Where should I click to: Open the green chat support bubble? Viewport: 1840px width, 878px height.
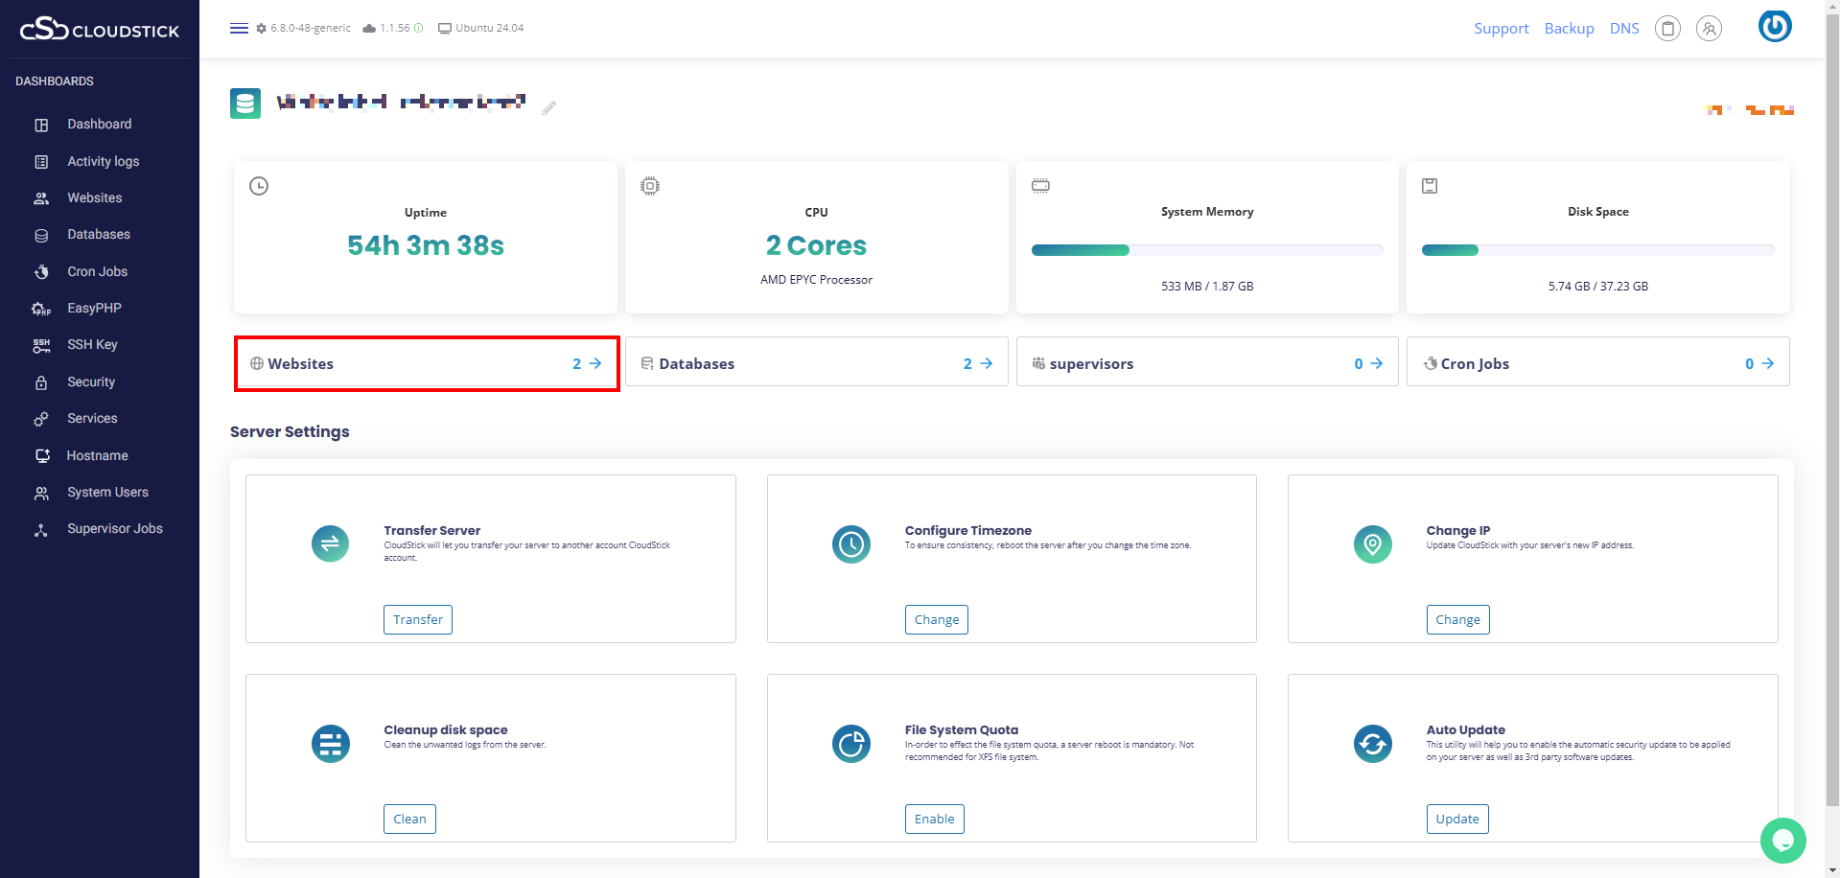pos(1782,841)
